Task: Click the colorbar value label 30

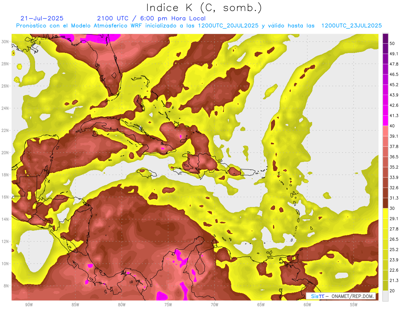Action: point(393,208)
